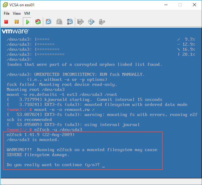
Task: Take a snapshot of the virtual machine
Action: pos(49,22)
